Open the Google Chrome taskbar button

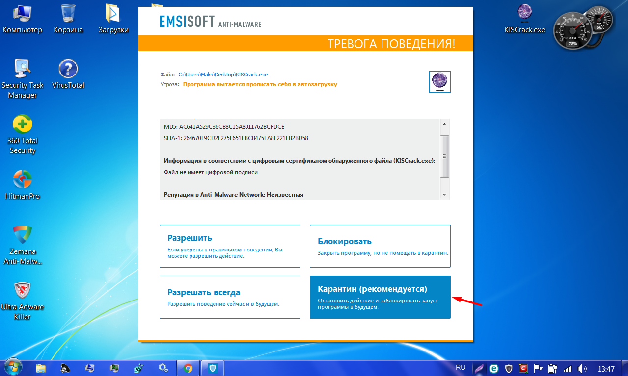188,367
